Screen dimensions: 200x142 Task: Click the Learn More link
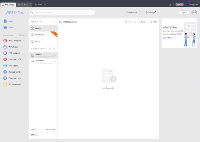[167, 38]
